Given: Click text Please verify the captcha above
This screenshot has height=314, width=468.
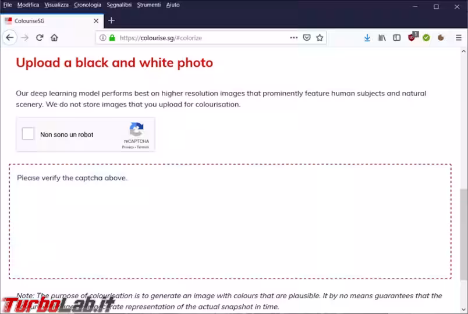Looking at the screenshot, I should (x=72, y=178).
